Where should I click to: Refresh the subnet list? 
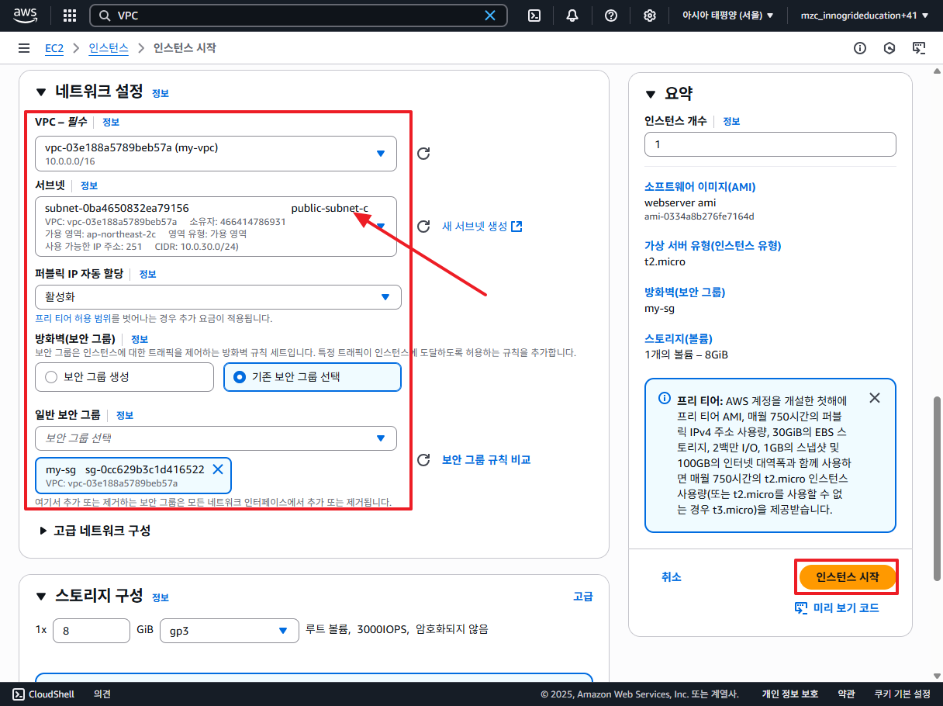tap(423, 227)
